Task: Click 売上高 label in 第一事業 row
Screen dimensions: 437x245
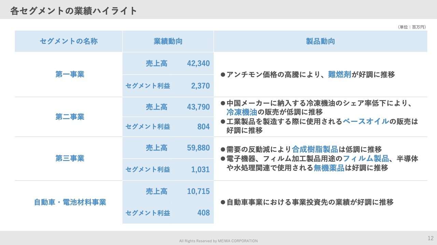Action: pyautogui.click(x=157, y=63)
